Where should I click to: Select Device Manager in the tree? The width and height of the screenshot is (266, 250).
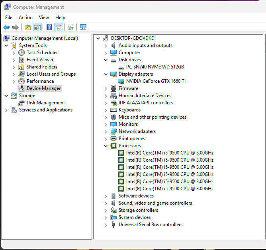[43, 88]
